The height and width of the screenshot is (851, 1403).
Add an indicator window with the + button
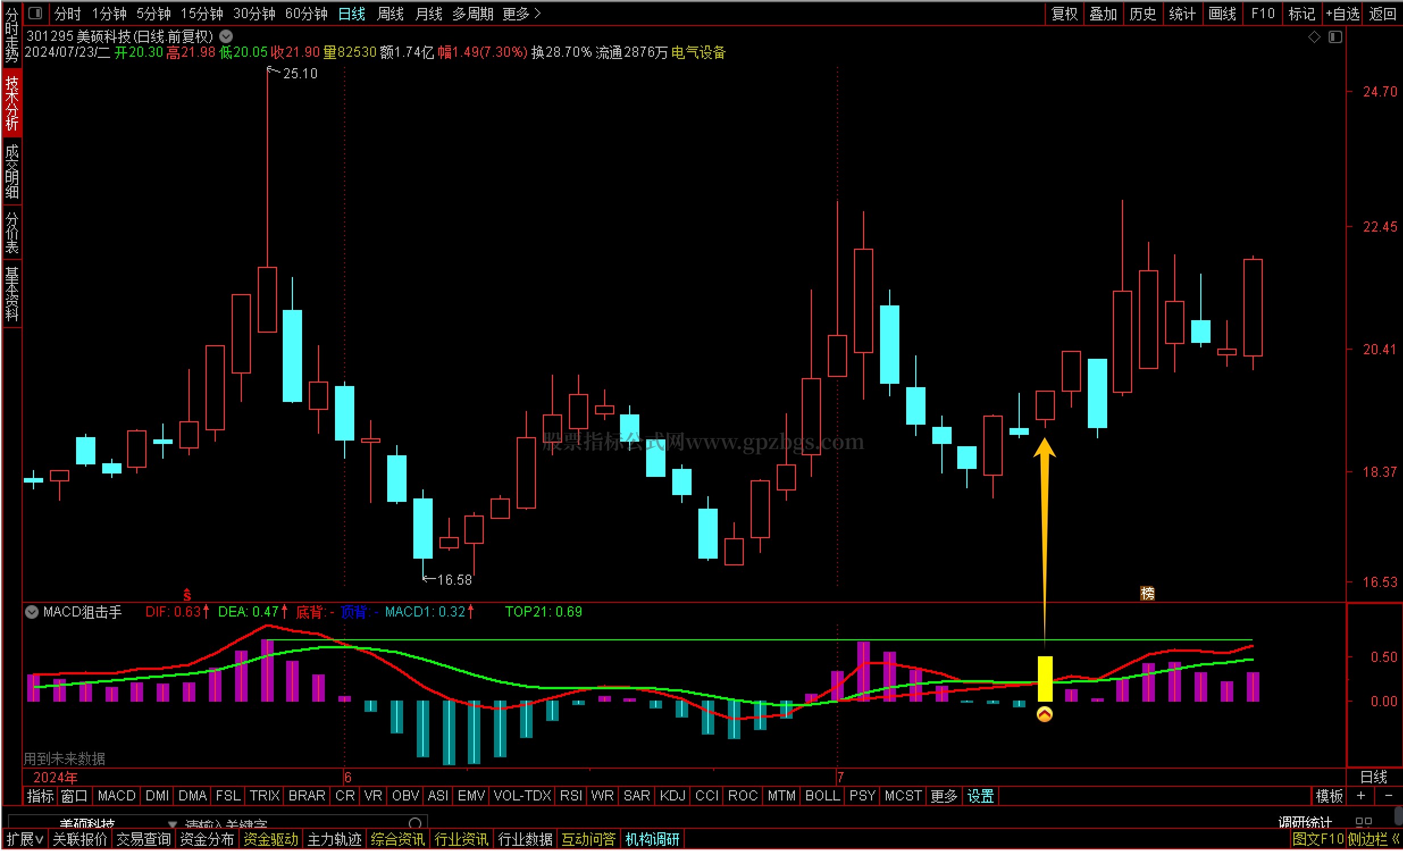(x=1361, y=795)
